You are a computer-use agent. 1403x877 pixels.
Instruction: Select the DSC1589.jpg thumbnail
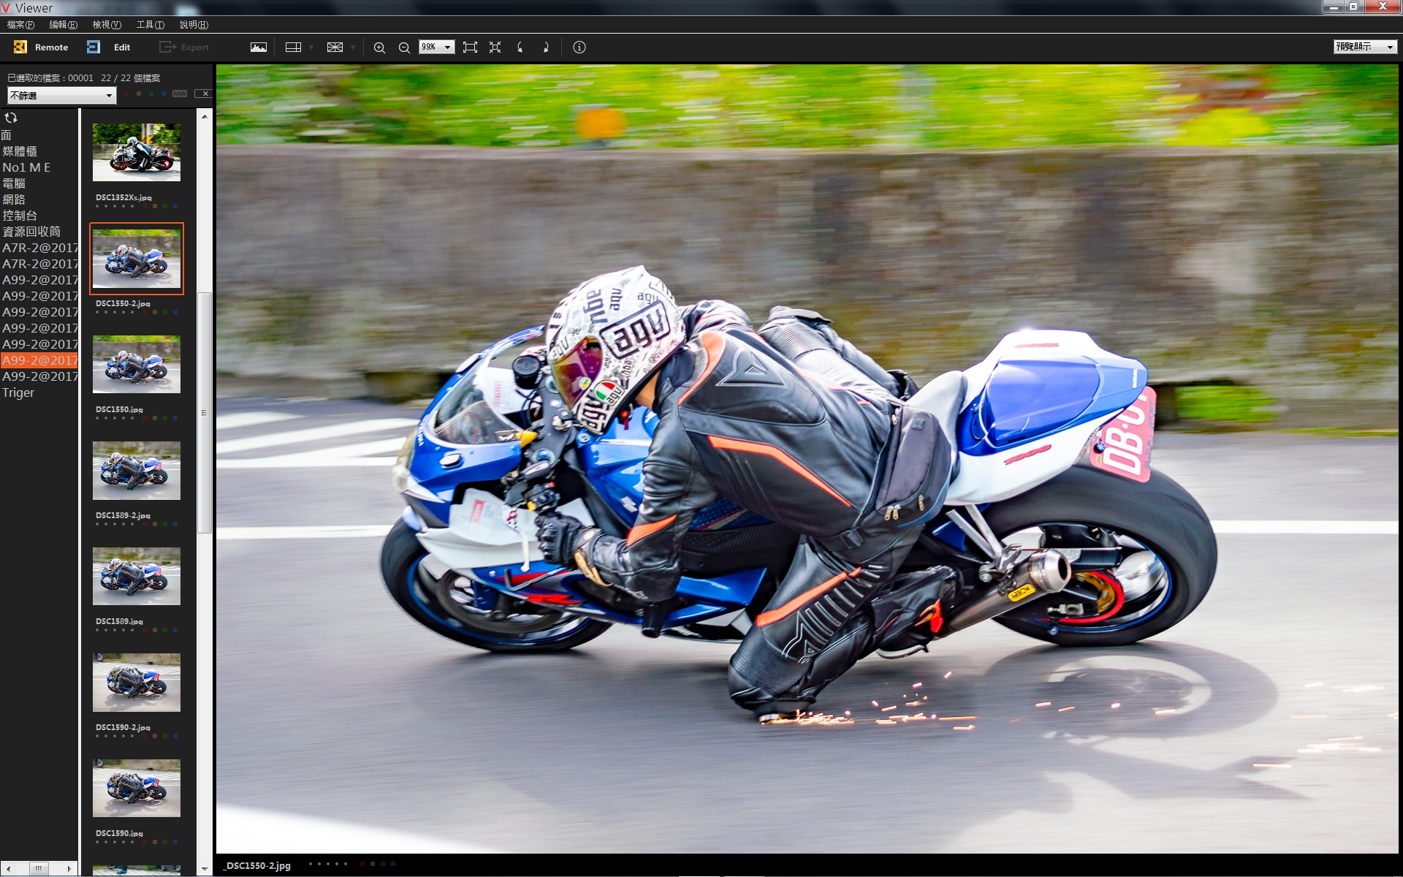pyautogui.click(x=137, y=576)
